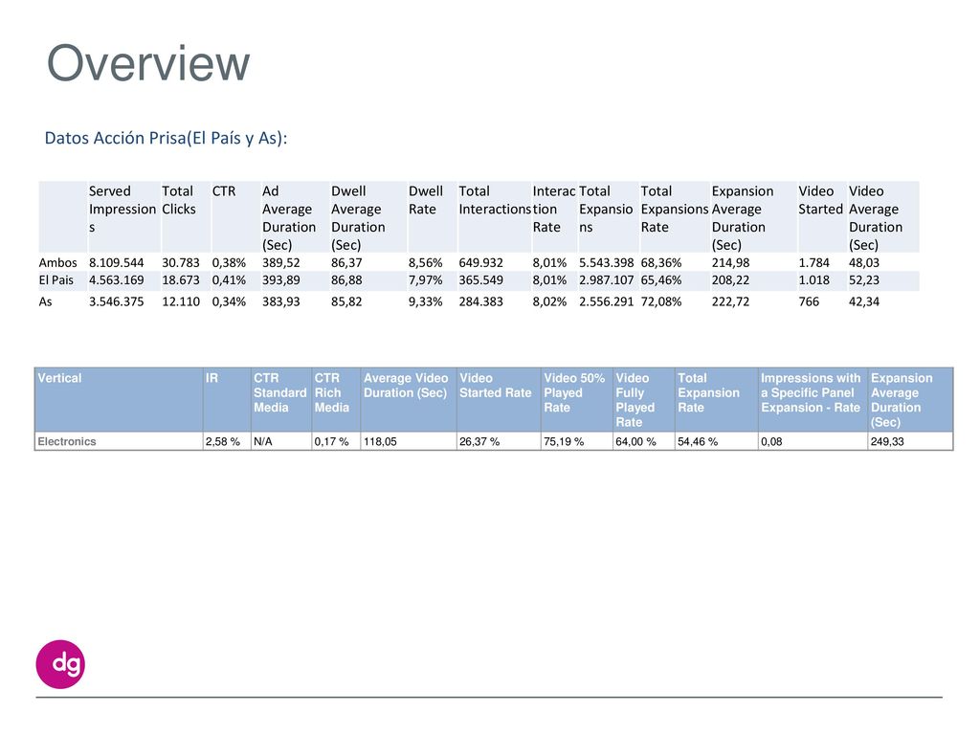Click the IR value 2,58 %
Screen dimensions: 980x735
[222, 442]
